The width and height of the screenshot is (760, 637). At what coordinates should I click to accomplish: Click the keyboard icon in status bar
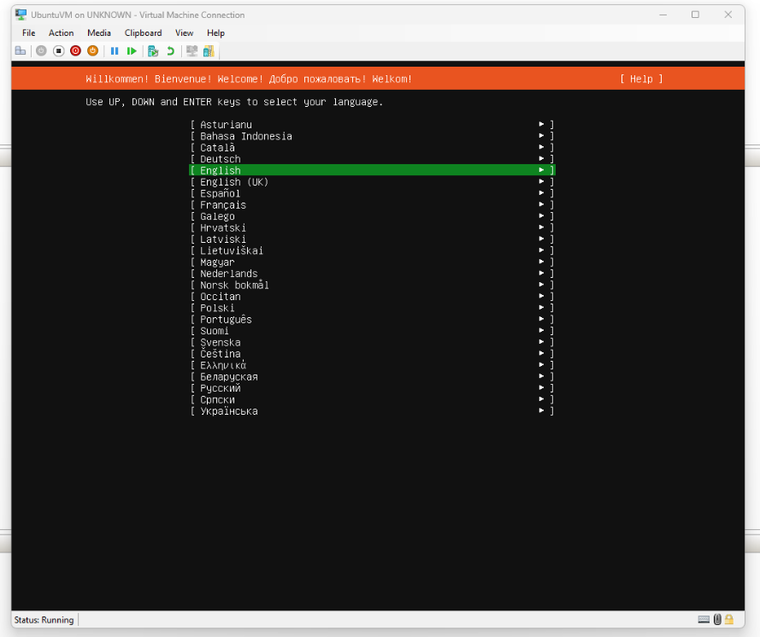[703, 620]
